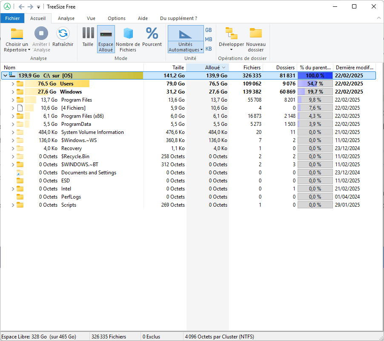Select the Program Files (x86) row

coord(188,116)
